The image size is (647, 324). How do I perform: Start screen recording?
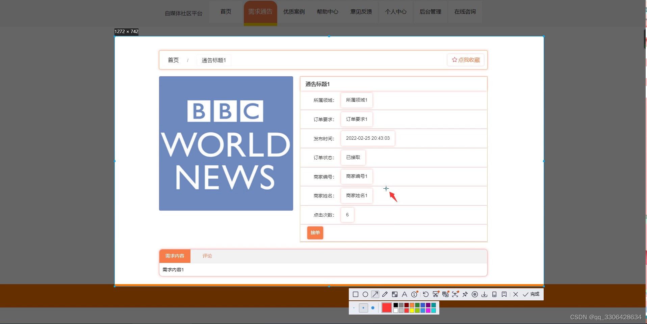[x=475, y=294]
